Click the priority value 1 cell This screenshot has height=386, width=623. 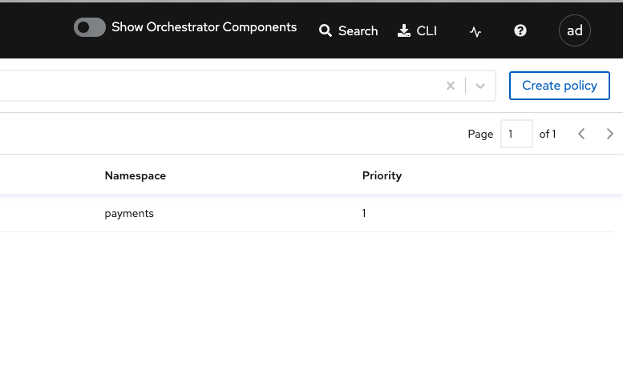364,214
